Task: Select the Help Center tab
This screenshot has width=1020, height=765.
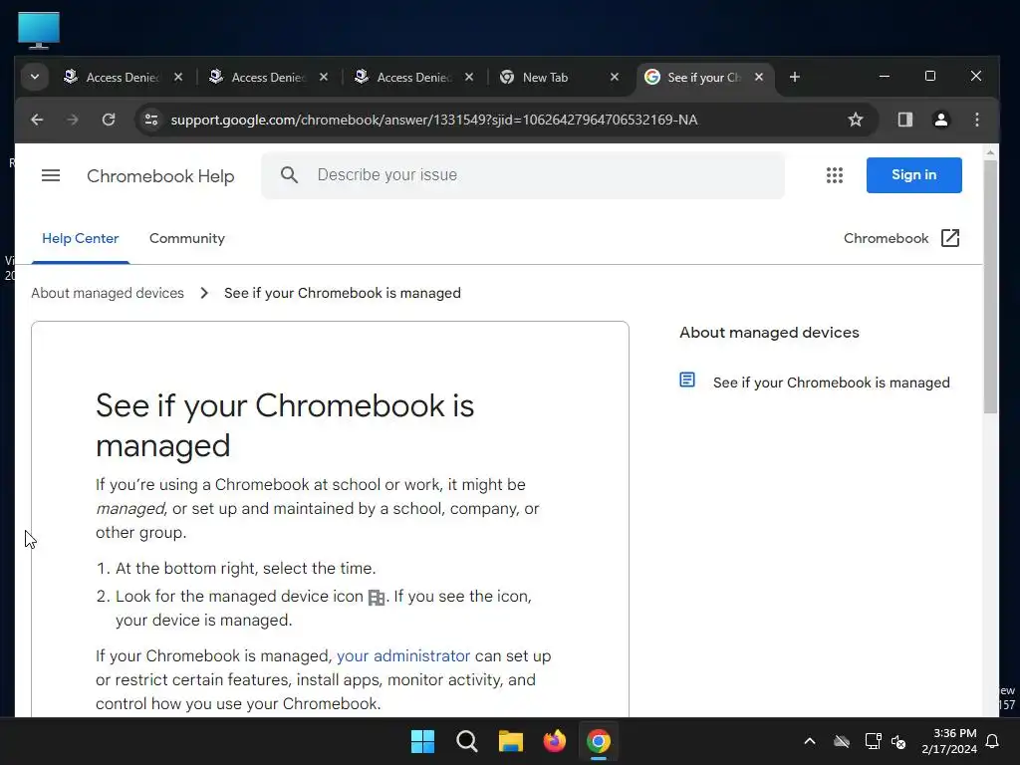Action: point(80,239)
